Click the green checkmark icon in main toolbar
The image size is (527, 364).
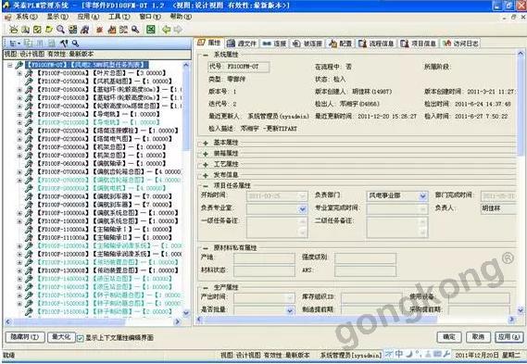(37, 30)
